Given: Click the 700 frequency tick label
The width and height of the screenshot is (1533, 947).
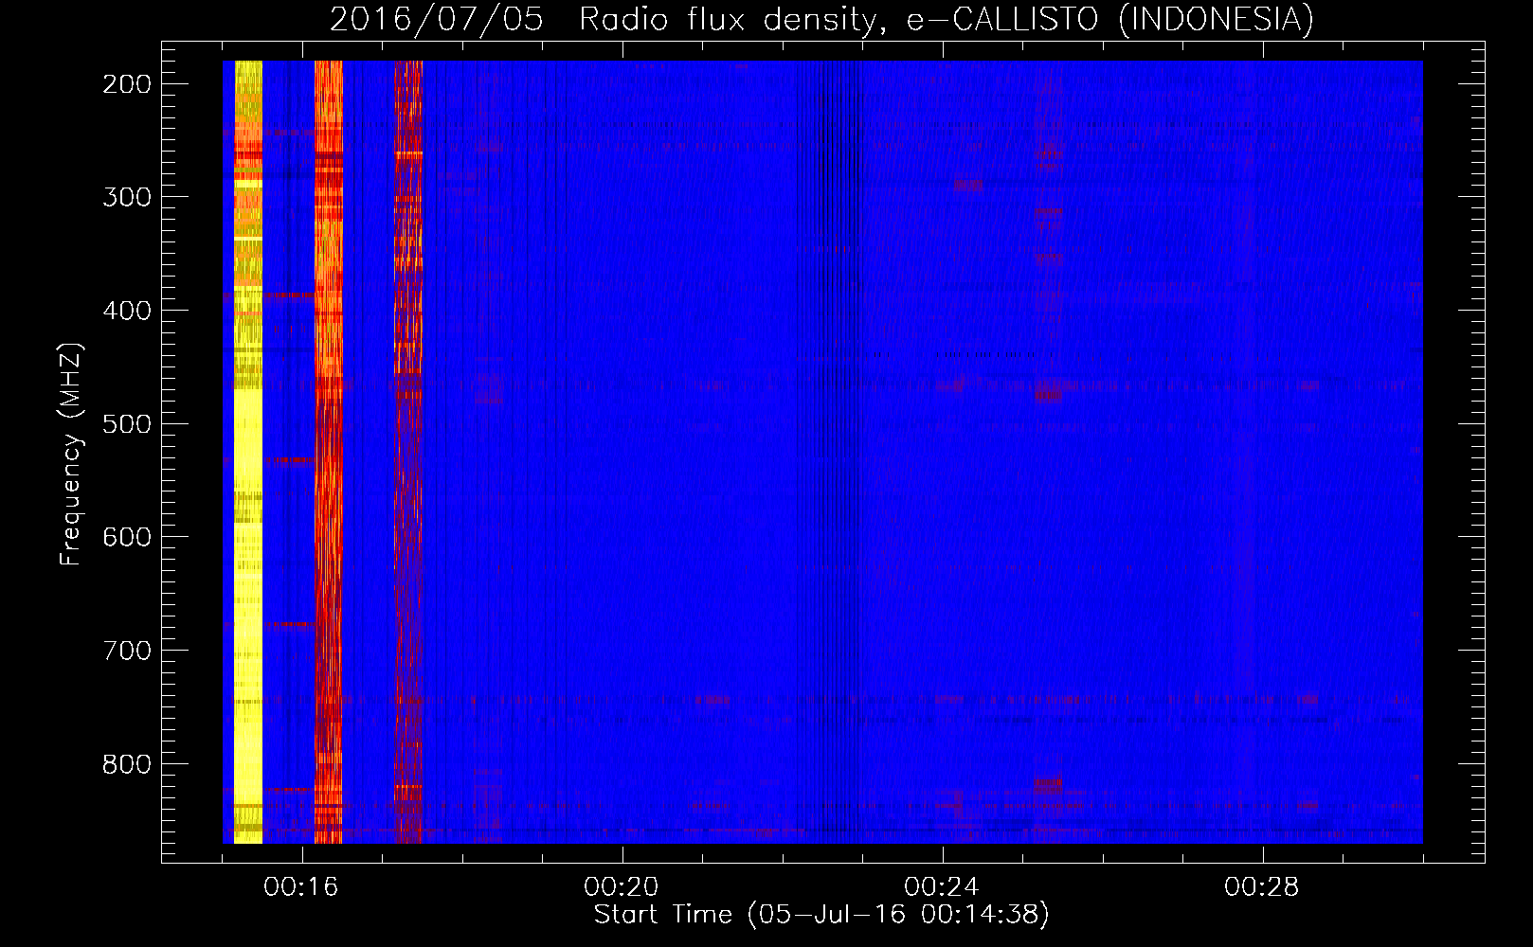Looking at the screenshot, I should [127, 651].
